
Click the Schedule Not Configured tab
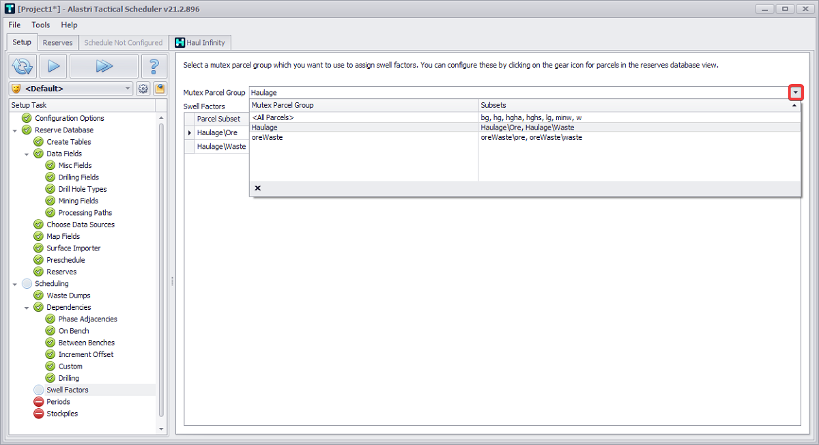[x=124, y=42]
